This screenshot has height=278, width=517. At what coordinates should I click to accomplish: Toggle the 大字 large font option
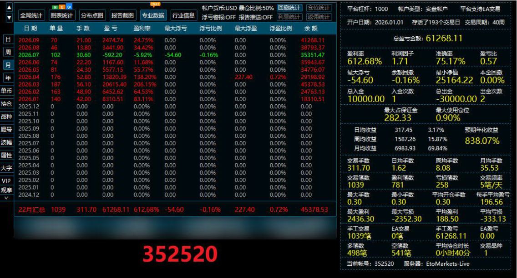[x=6, y=168]
